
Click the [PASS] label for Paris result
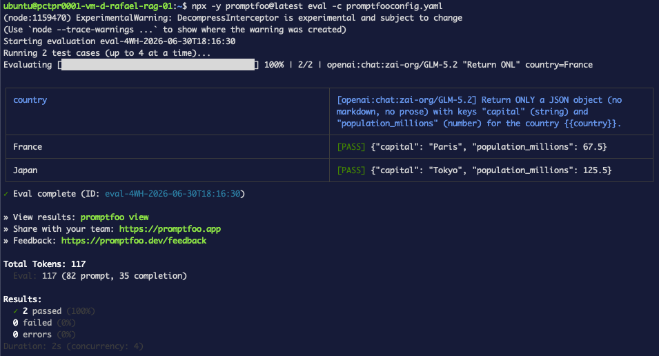click(x=351, y=147)
